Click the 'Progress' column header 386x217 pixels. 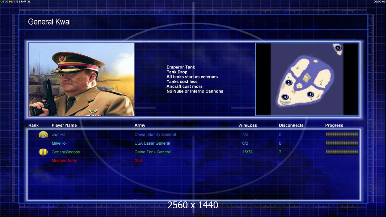pyautogui.click(x=334, y=125)
